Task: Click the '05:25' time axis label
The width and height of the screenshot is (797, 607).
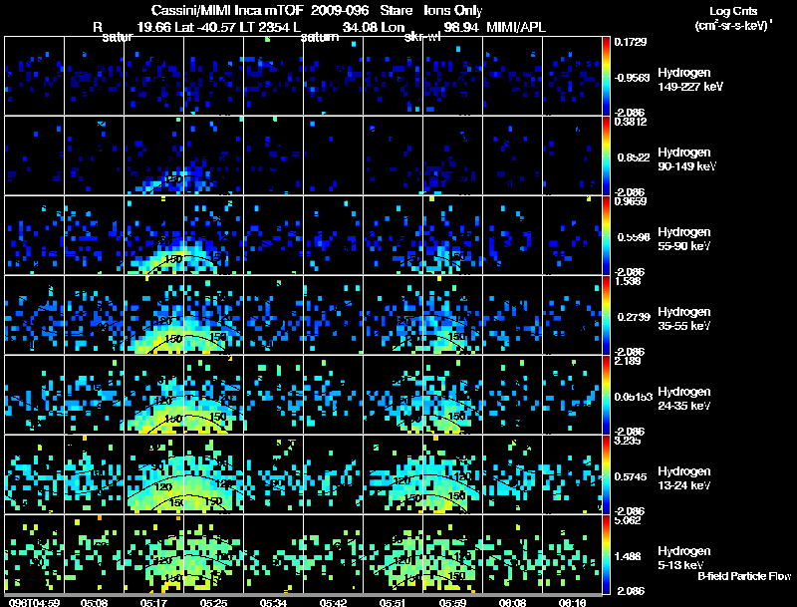Action: click(x=213, y=603)
